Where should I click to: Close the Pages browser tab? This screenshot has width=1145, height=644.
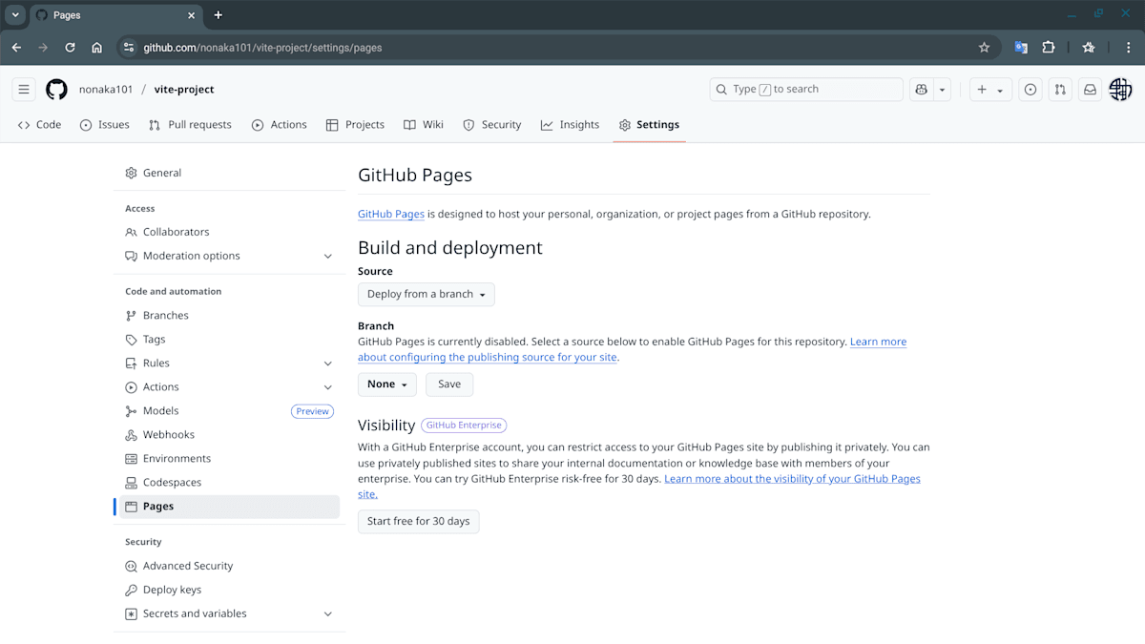tap(191, 15)
